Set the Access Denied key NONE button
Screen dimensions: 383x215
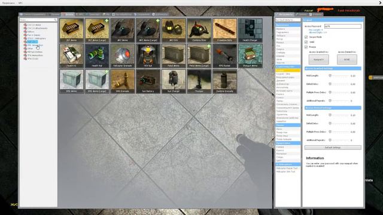pos(347,60)
